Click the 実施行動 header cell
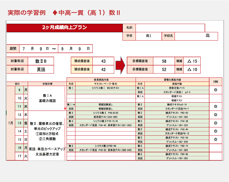This screenshot has width=229, height=182. [177, 84]
